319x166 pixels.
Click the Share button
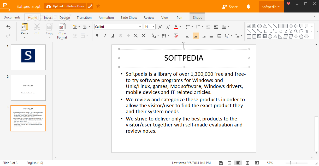[230, 7]
